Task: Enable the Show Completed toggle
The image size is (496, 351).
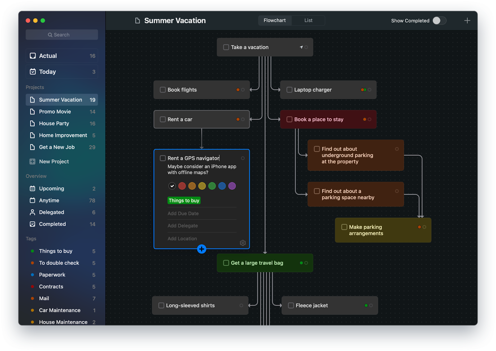Action: (439, 20)
